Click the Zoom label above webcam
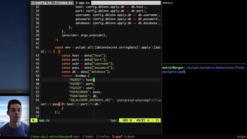 (20, 92)
